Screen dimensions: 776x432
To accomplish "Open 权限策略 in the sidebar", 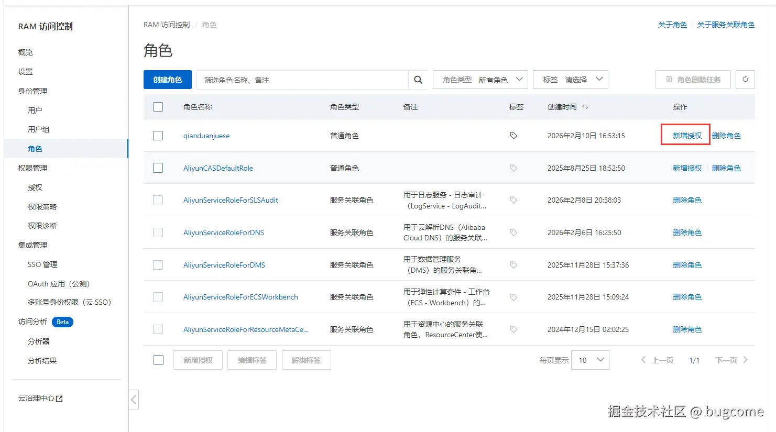I will pyautogui.click(x=42, y=207).
